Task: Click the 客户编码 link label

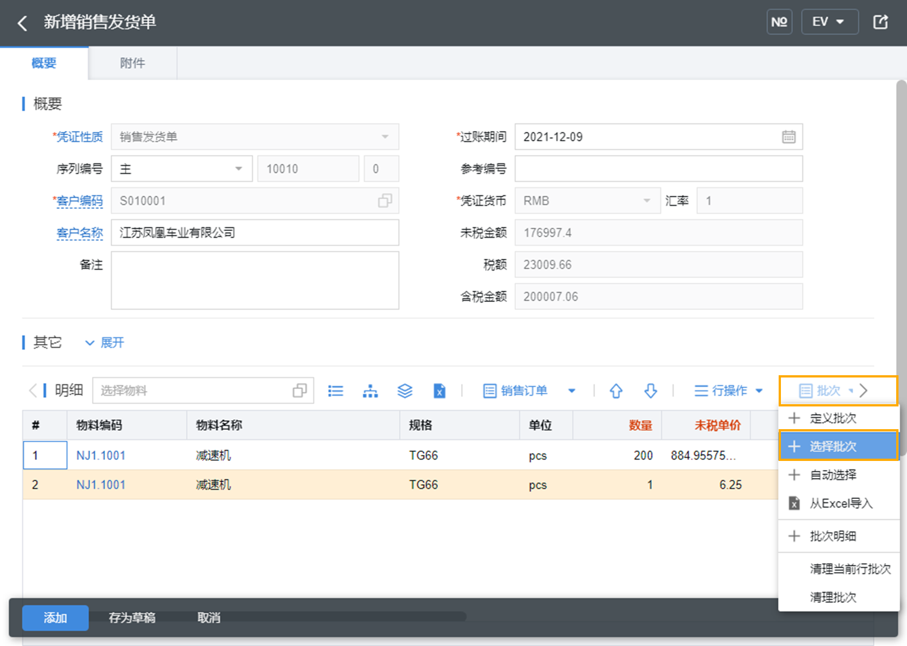Action: [80, 201]
